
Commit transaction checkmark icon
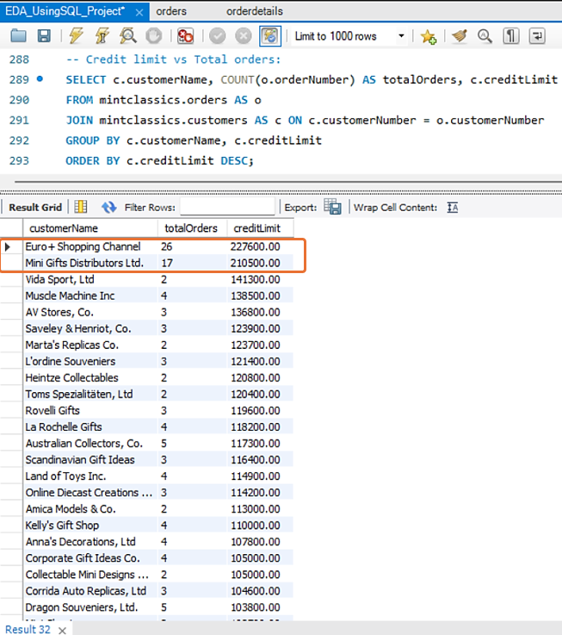coord(217,36)
